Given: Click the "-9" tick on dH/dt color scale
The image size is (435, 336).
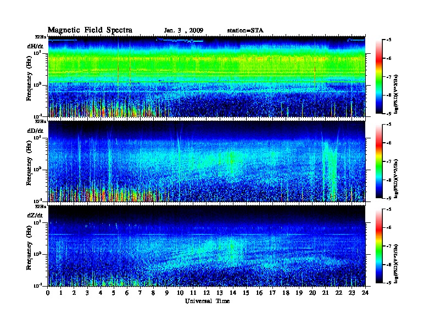Looking at the screenshot, I should [x=389, y=114].
